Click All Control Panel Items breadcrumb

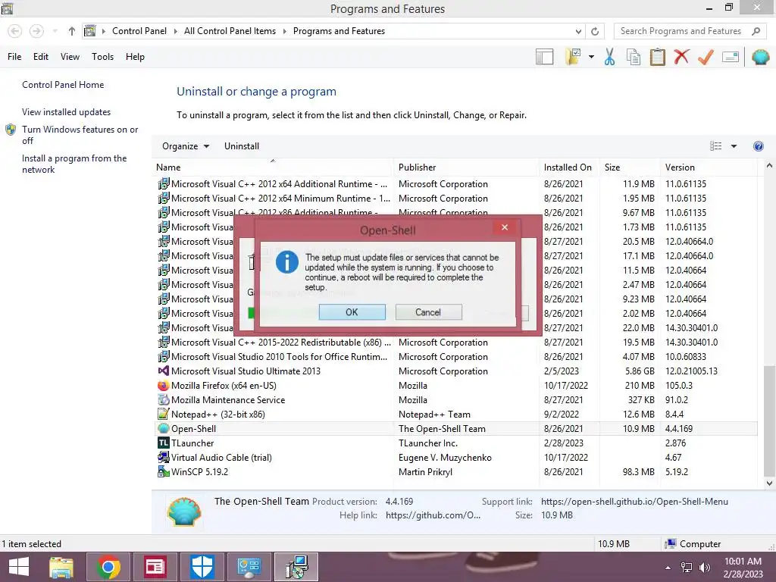pos(230,31)
